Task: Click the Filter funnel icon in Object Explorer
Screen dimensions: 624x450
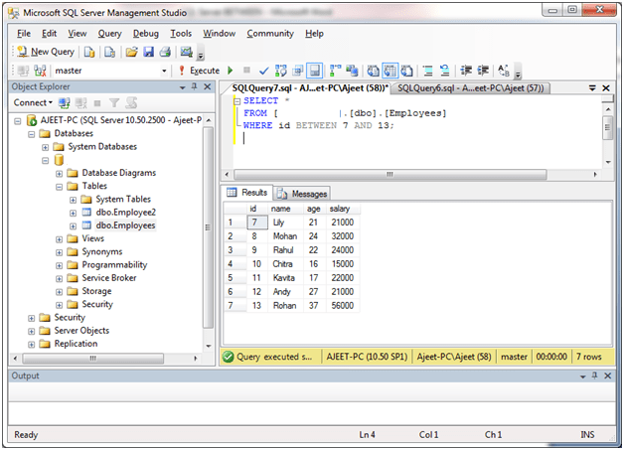Action: point(114,103)
